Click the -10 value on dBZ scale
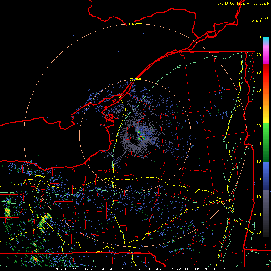 pyautogui.click(x=257, y=197)
